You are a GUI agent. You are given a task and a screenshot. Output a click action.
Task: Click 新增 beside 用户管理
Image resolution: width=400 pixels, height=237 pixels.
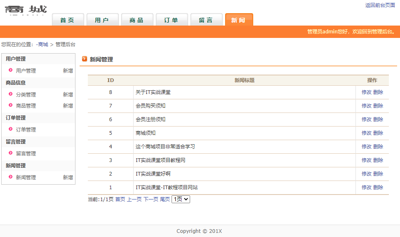[68, 70]
